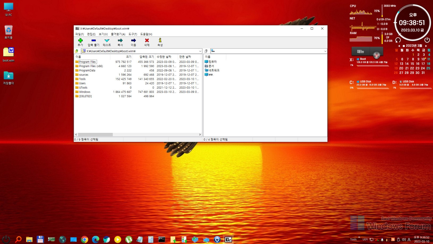The width and height of the screenshot is (433, 244).
Task: Expand the right panel path dropdown
Action: click(x=325, y=51)
